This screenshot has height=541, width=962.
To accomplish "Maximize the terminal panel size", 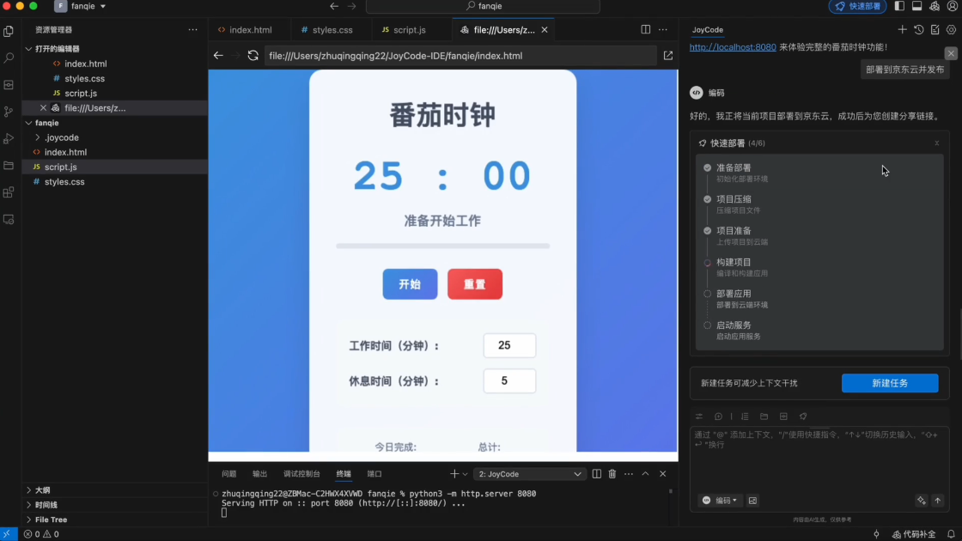I will pyautogui.click(x=645, y=473).
